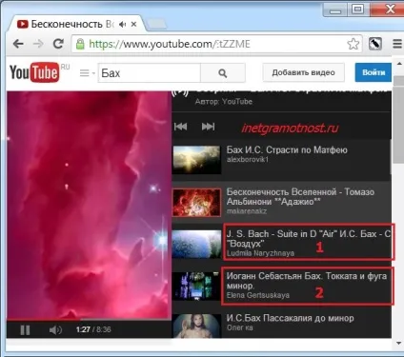Mute tab via tab audio icon
This screenshot has height=357, width=404.
point(122,25)
